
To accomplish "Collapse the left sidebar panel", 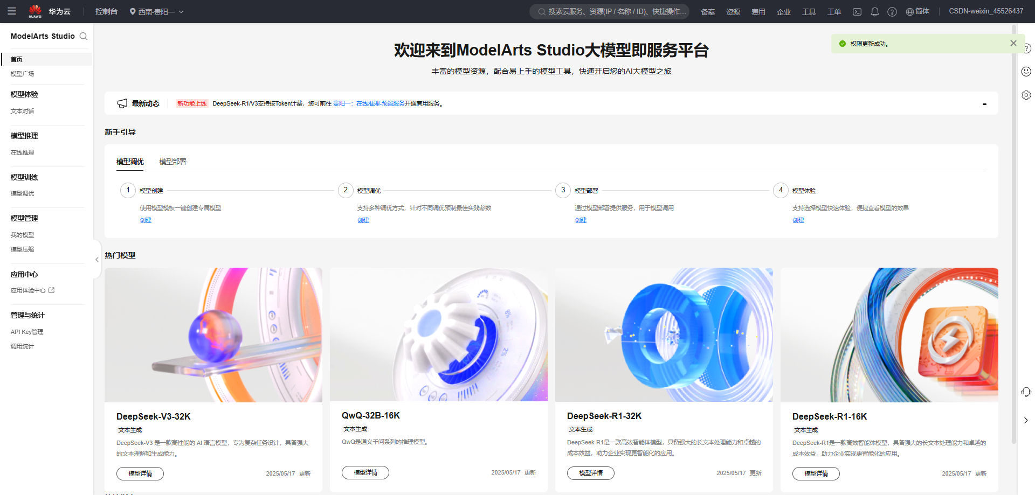I will click(97, 260).
